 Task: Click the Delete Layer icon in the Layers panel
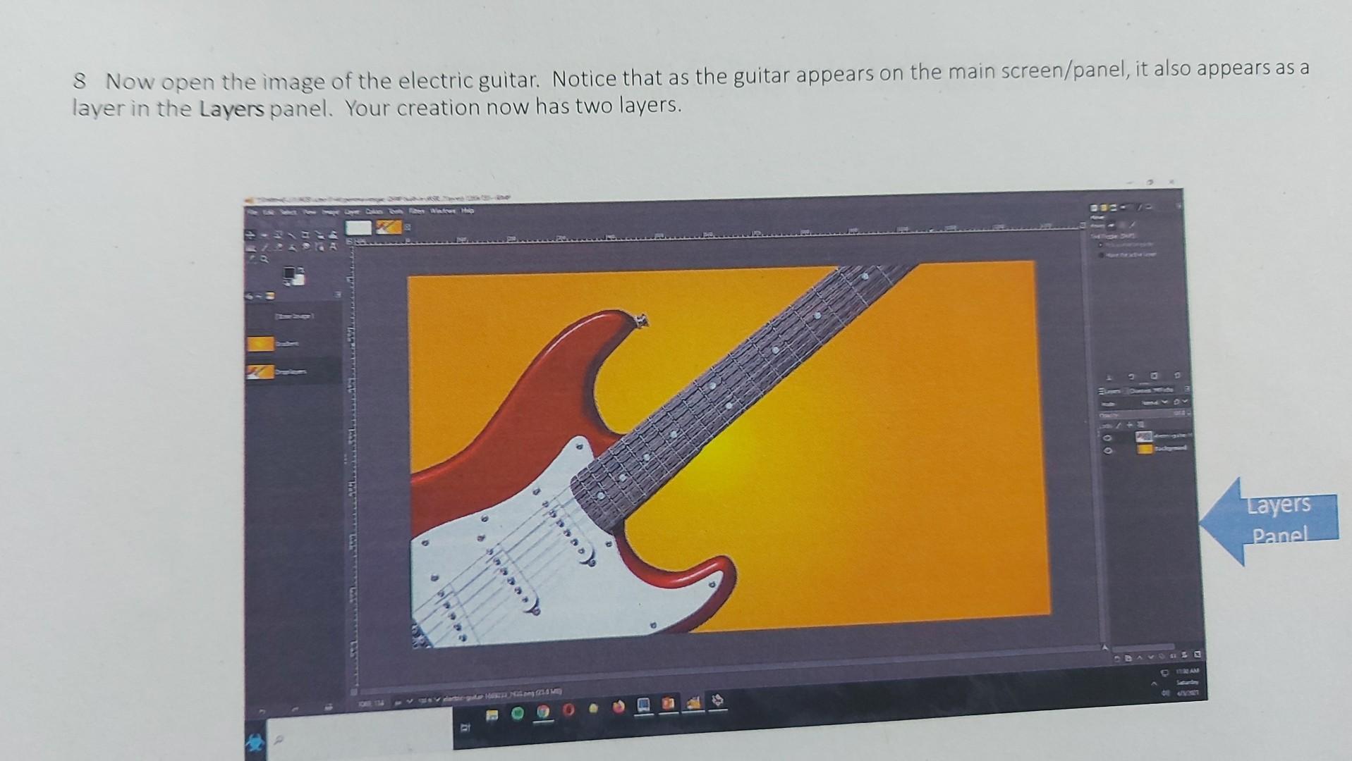click(1198, 656)
